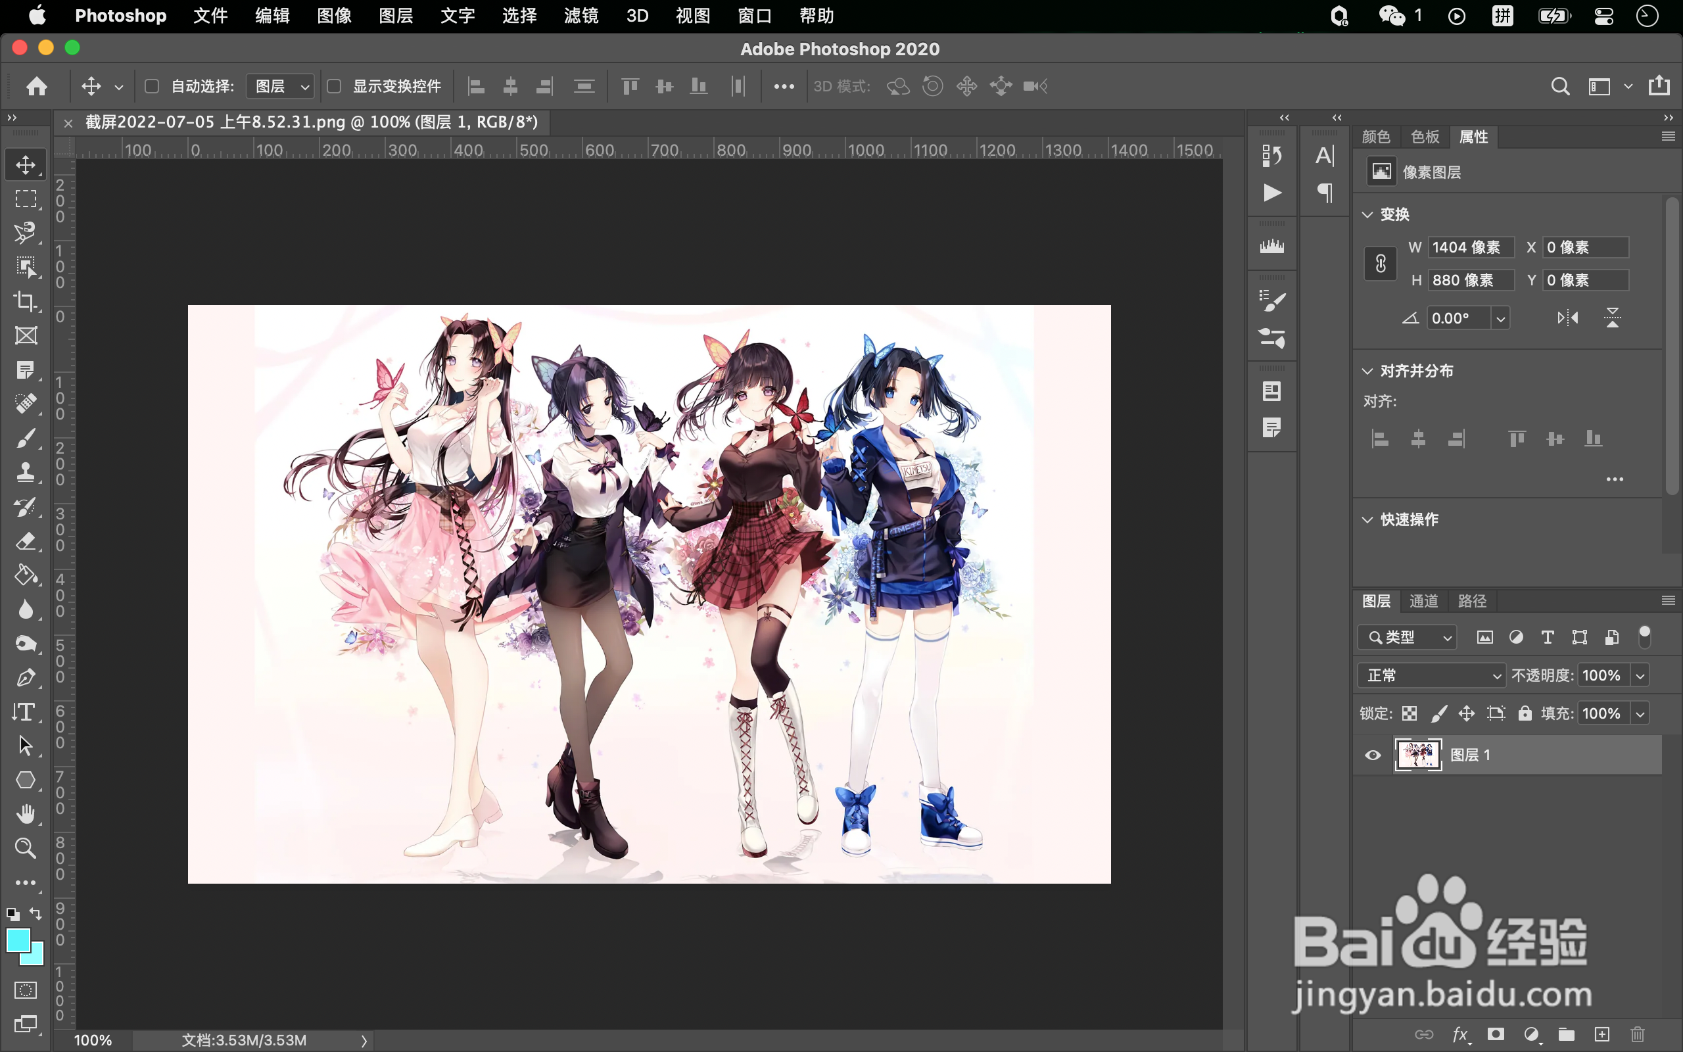Screen dimensions: 1683x1052
Task: Open the 正常 blend mode dropdown
Action: [1431, 675]
